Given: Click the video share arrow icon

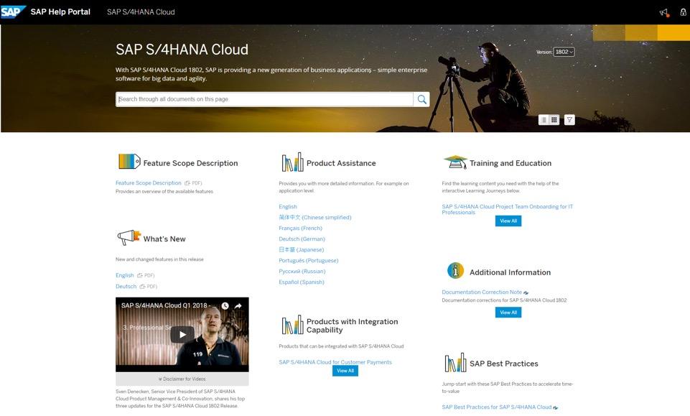Looking at the screenshot, I should pos(238,305).
